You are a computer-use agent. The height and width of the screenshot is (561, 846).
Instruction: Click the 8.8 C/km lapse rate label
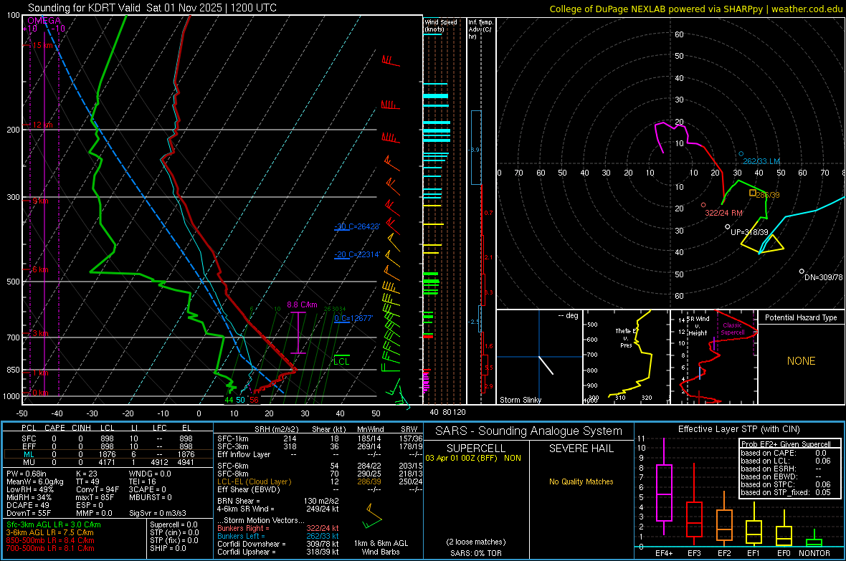tap(302, 305)
